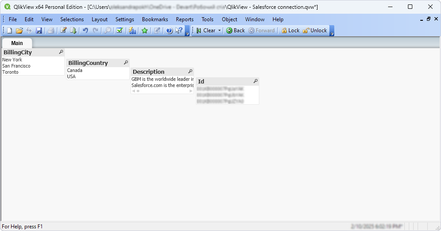The height and width of the screenshot is (231, 441).
Task: Launch the Quick Chart wizard icon
Action: 132,30
